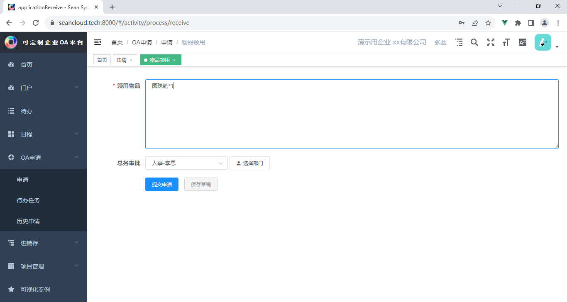
Task: Open the search magnifier icon in header
Action: point(474,42)
